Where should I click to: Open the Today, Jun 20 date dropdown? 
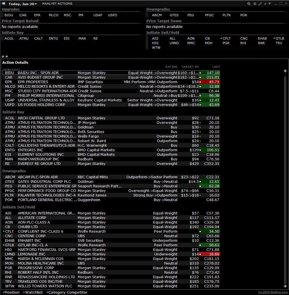tap(23, 4)
